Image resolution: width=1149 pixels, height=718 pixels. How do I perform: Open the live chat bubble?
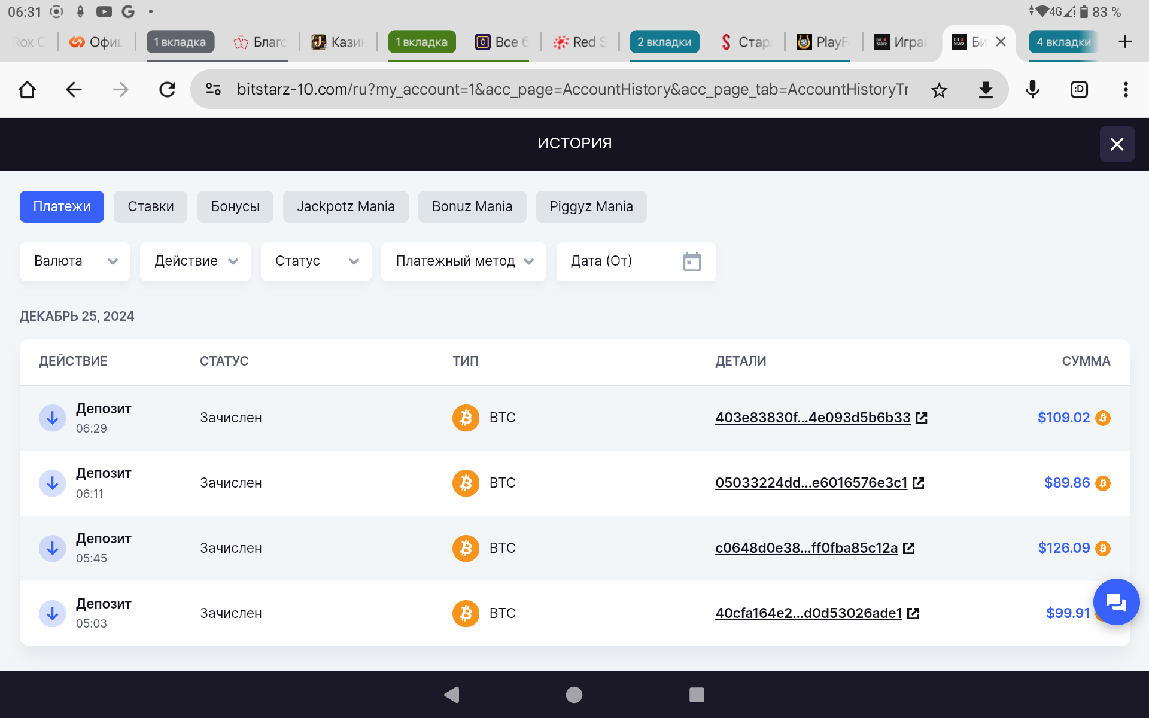(x=1115, y=602)
